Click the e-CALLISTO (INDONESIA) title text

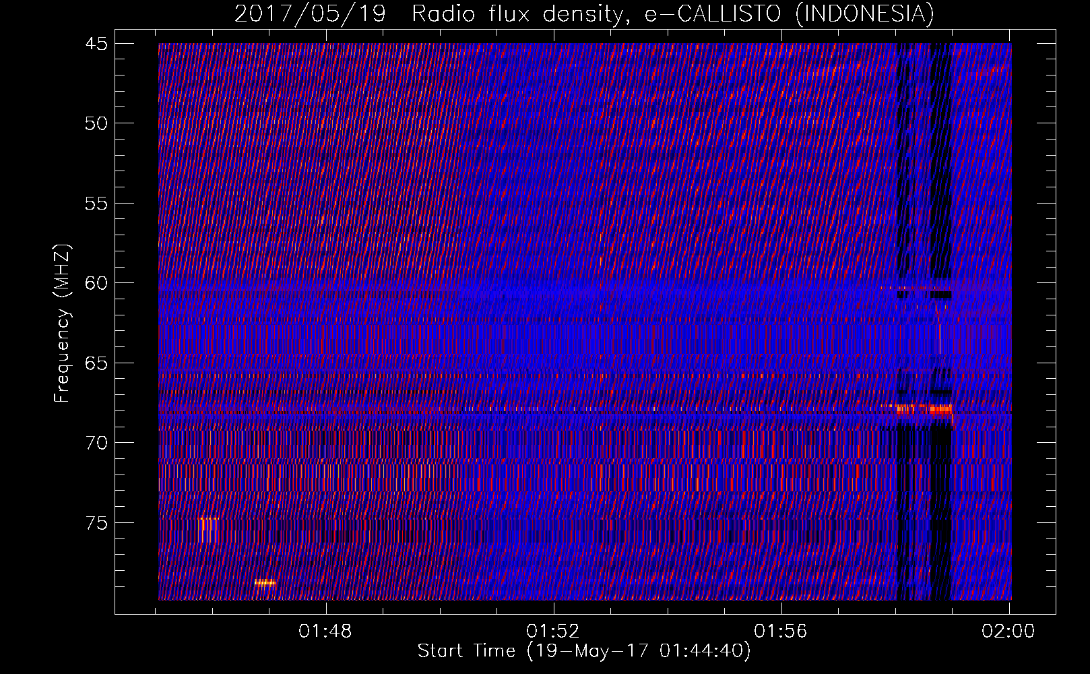pyautogui.click(x=790, y=13)
